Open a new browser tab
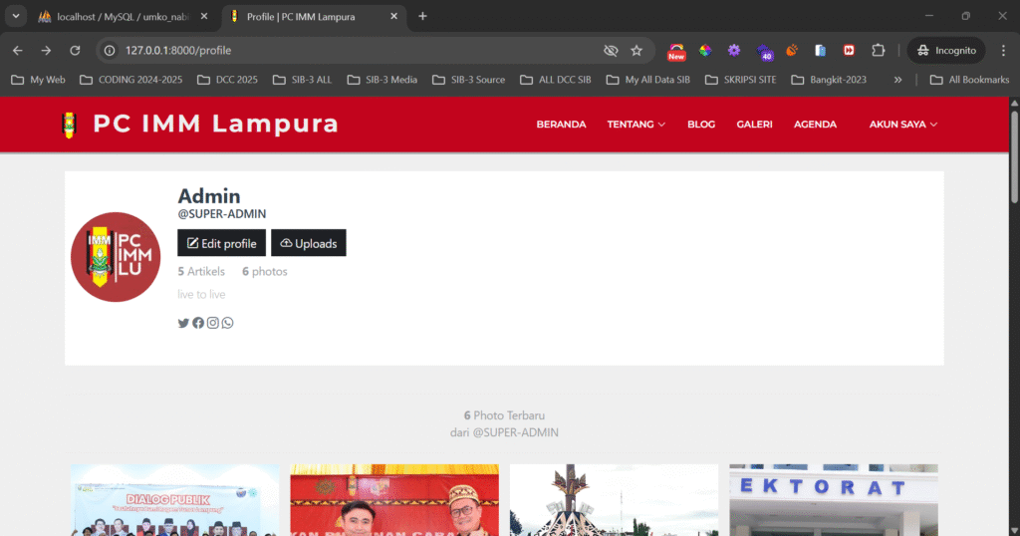The image size is (1020, 536). (x=422, y=16)
